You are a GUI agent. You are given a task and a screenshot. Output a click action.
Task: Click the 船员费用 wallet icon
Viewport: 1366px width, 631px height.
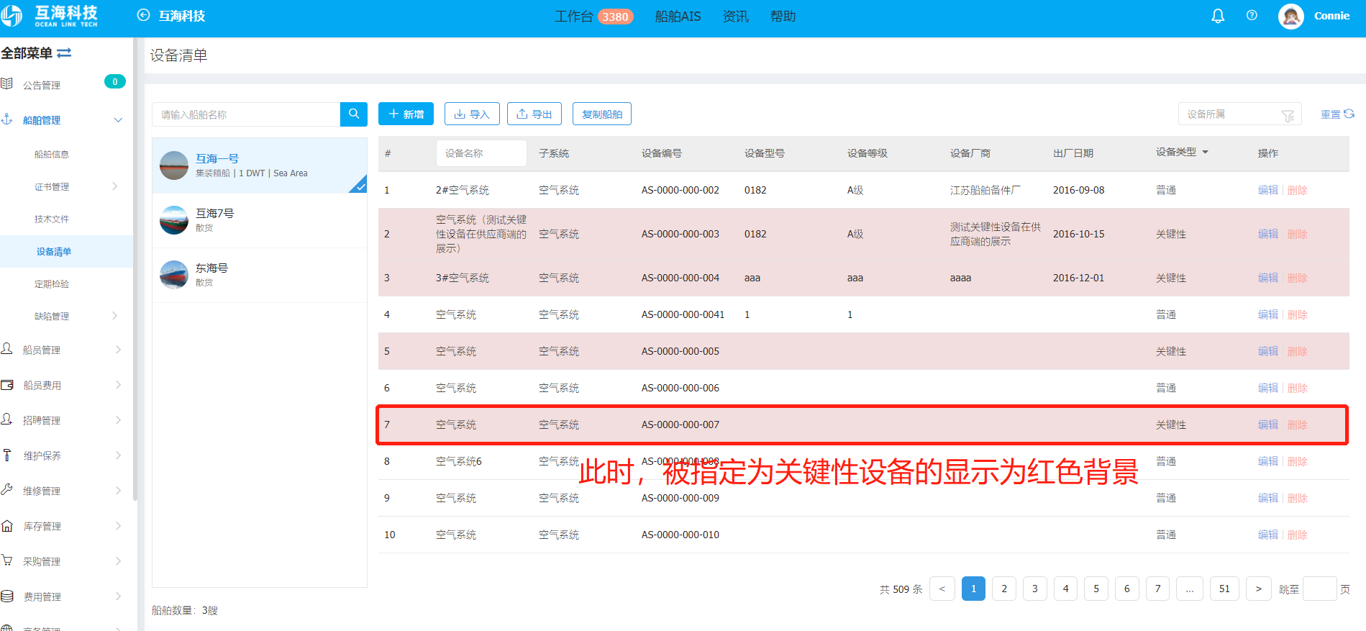7,385
